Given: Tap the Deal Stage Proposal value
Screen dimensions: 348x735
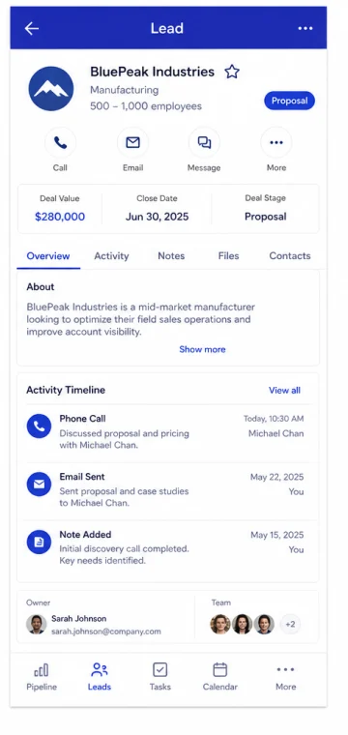Looking at the screenshot, I should 266,217.
